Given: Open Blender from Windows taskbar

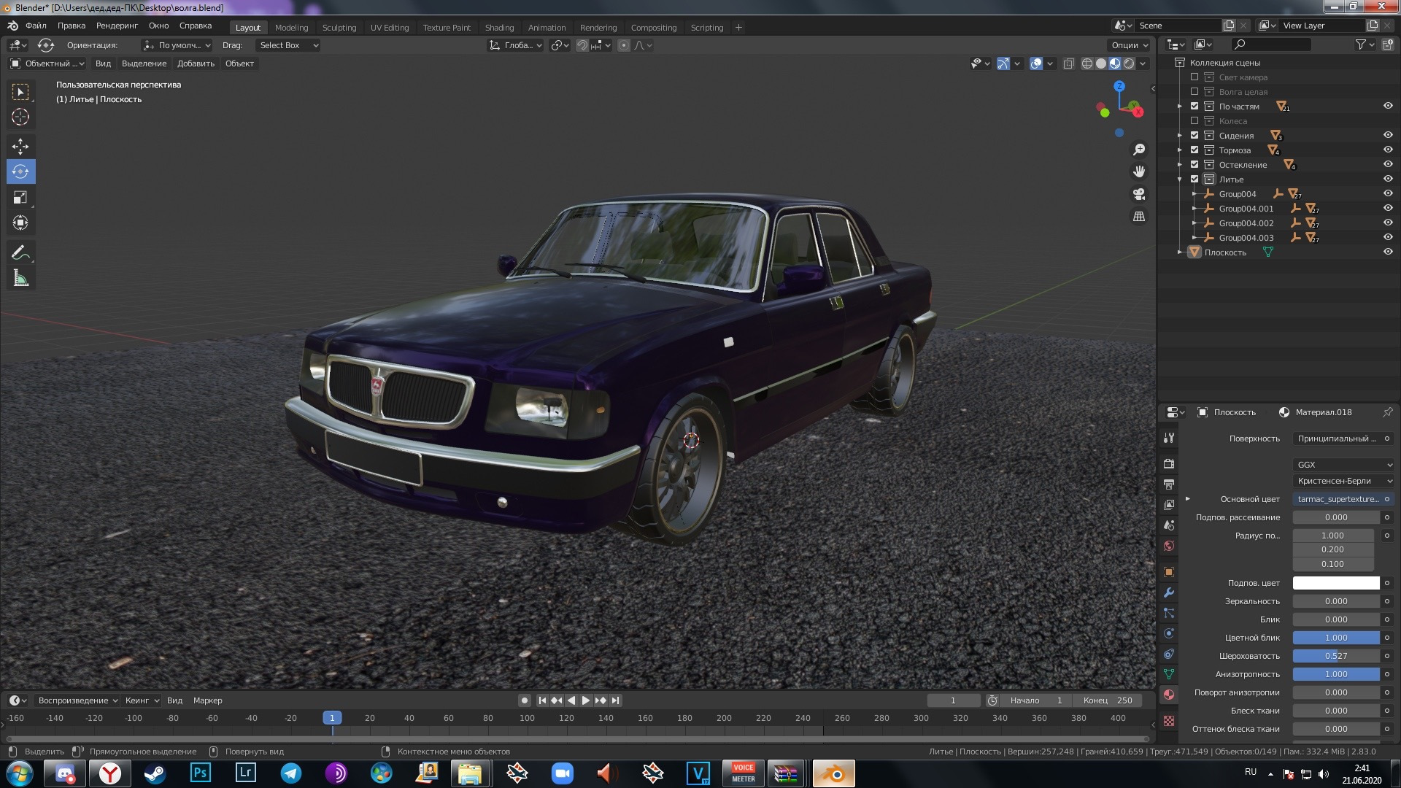Looking at the screenshot, I should click(833, 773).
